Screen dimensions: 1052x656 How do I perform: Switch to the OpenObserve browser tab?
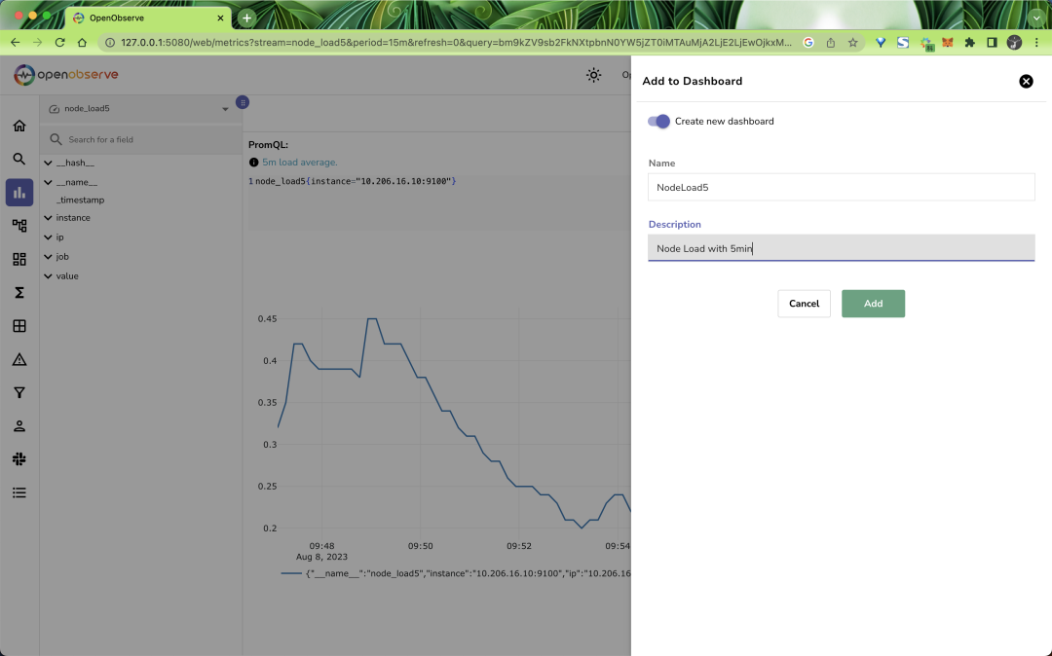click(x=146, y=18)
